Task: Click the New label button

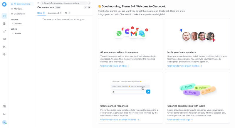Action: [x=17, y=33]
